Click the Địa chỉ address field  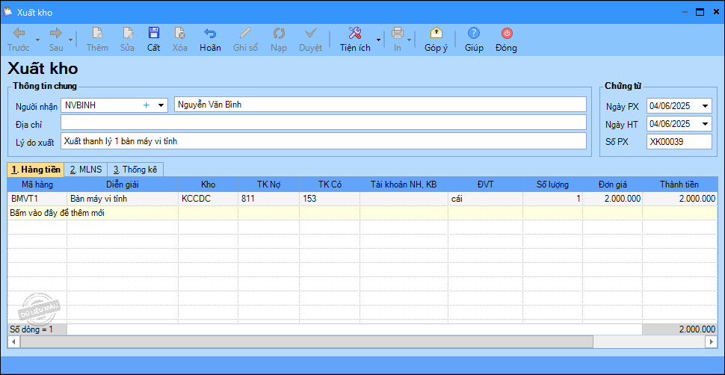point(324,123)
